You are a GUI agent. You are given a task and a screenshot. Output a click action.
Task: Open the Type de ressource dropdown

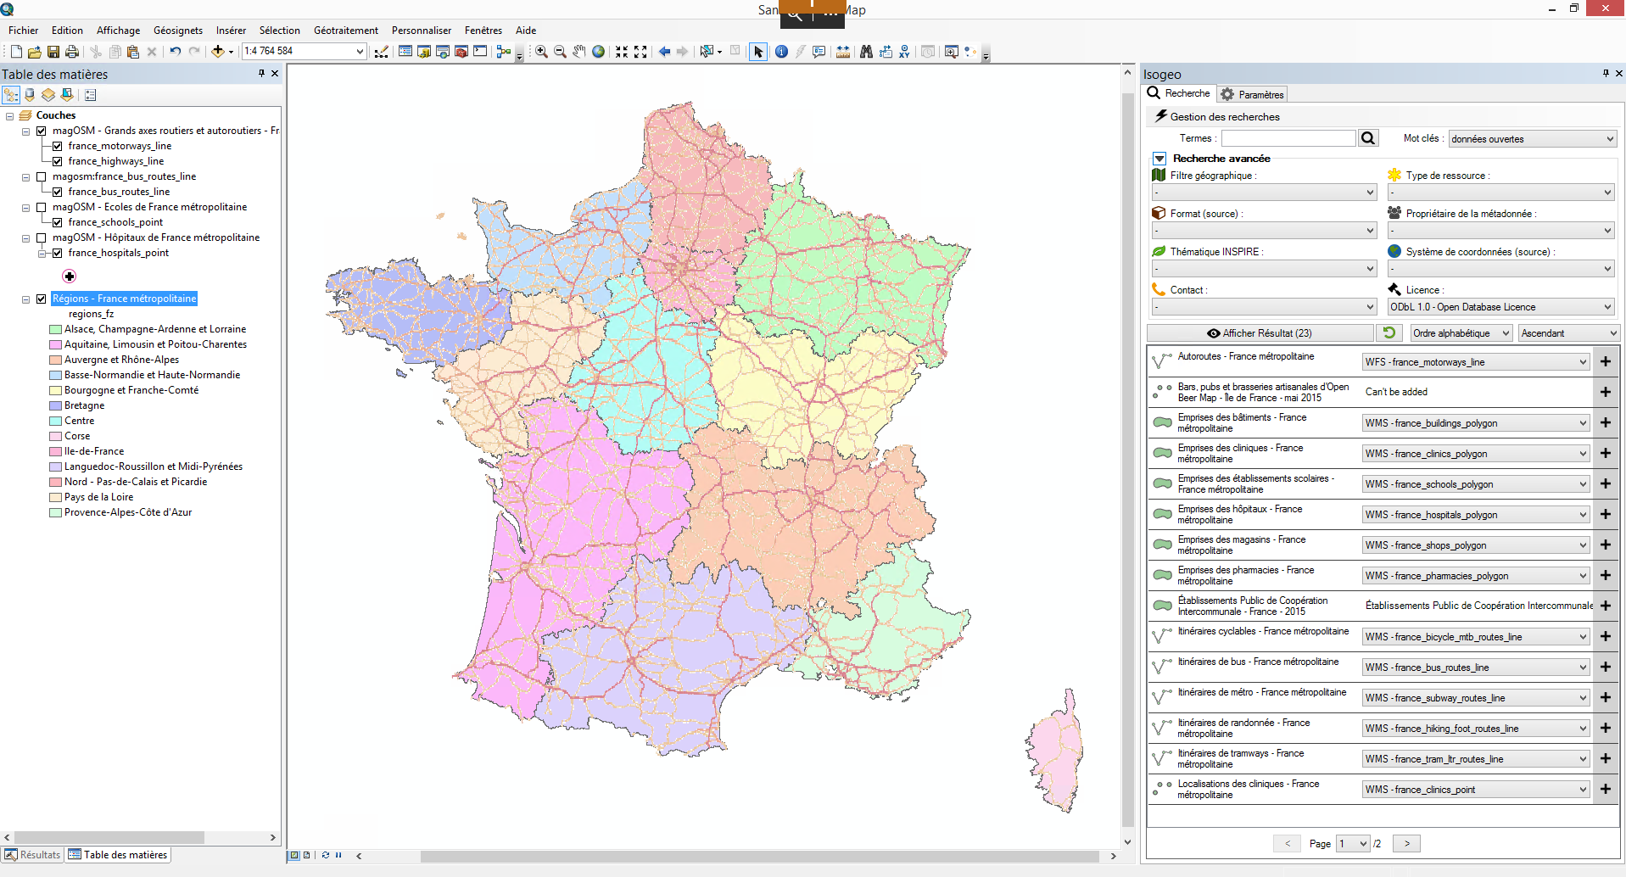(1500, 193)
